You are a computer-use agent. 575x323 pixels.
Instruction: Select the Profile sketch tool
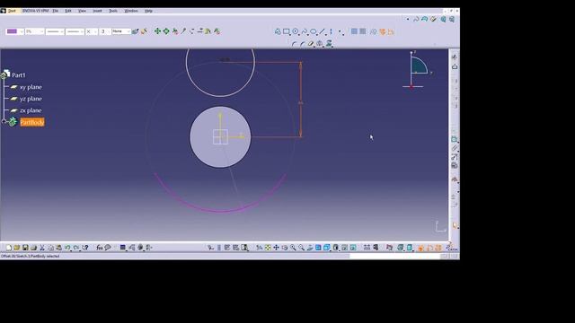pos(278,32)
